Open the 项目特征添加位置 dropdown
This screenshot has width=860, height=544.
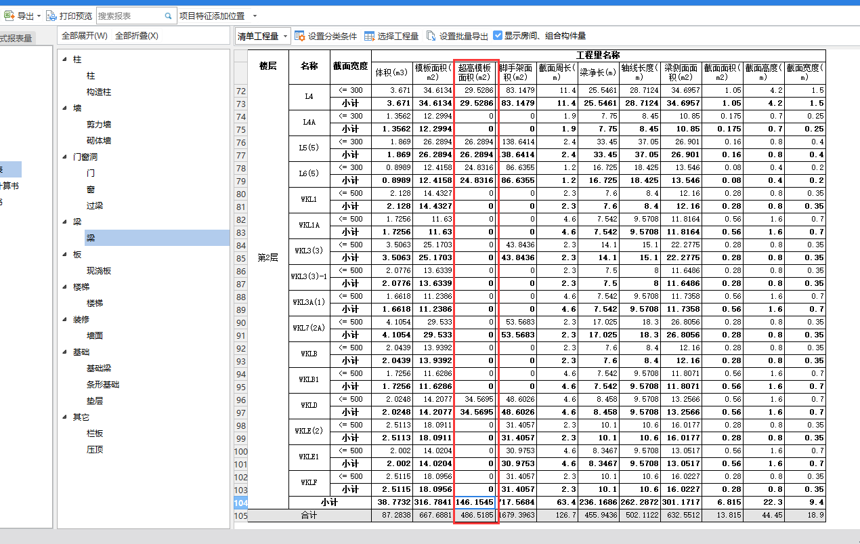pos(254,15)
